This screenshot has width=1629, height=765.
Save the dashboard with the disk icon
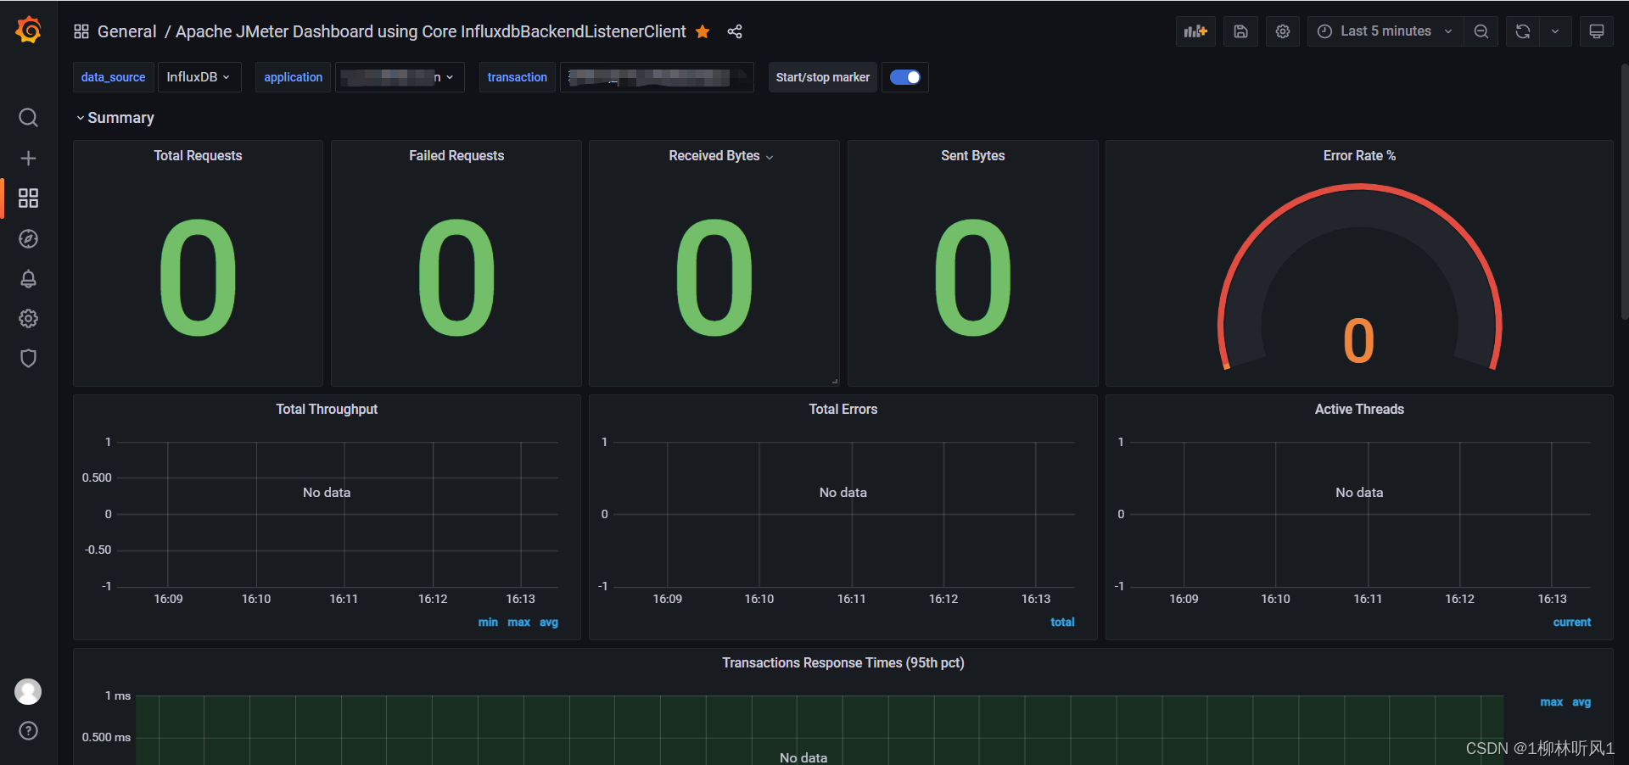click(1240, 31)
